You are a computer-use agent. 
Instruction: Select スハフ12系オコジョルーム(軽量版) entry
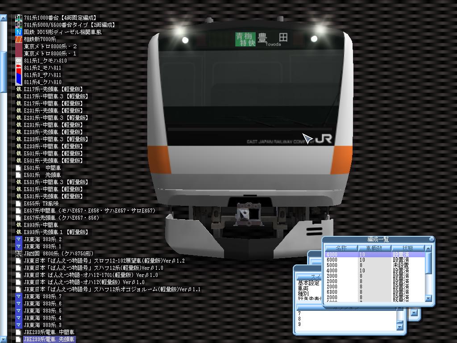(112, 289)
